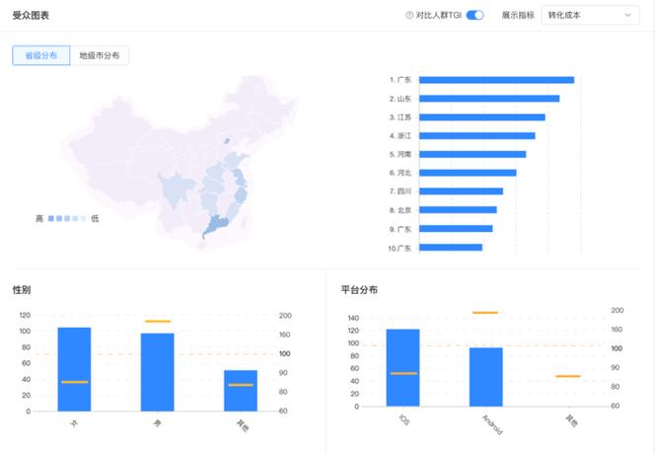
Task: Click the middle swatch of the map legend
Action: click(x=67, y=218)
